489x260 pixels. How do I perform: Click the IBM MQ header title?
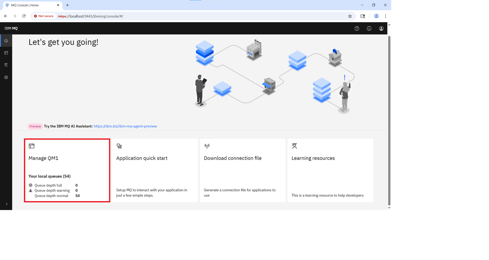11,28
